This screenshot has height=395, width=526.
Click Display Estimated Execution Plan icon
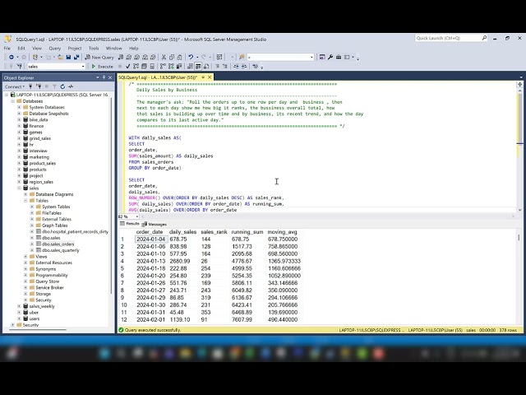click(x=136, y=67)
